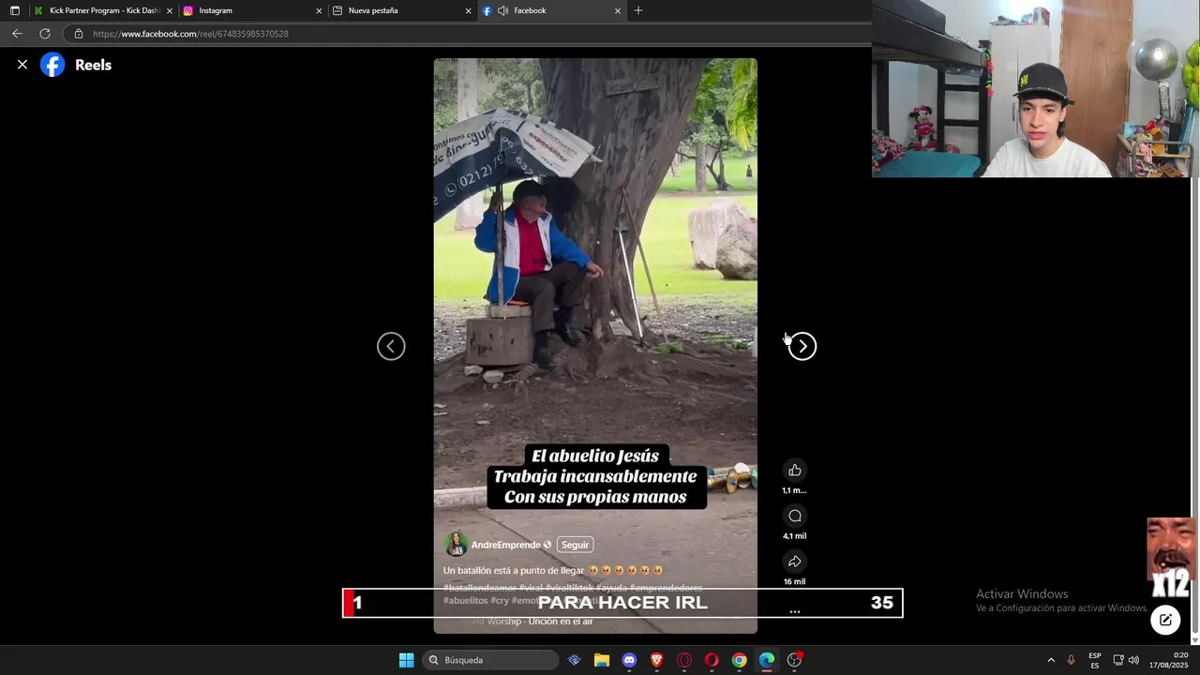
Task: Close the Instagram tab
Action: tap(319, 10)
